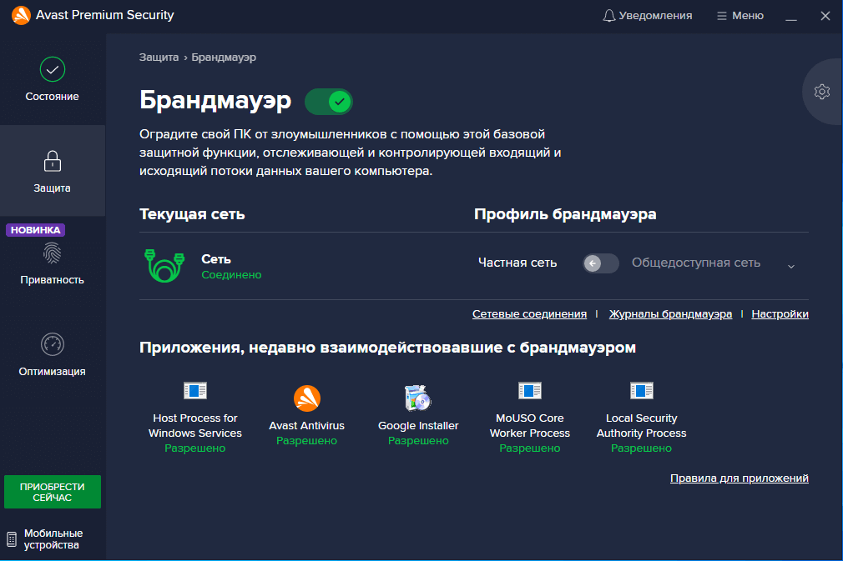843x561 pixels.
Task: Click Local Security Authority Process icon
Action: (x=641, y=390)
